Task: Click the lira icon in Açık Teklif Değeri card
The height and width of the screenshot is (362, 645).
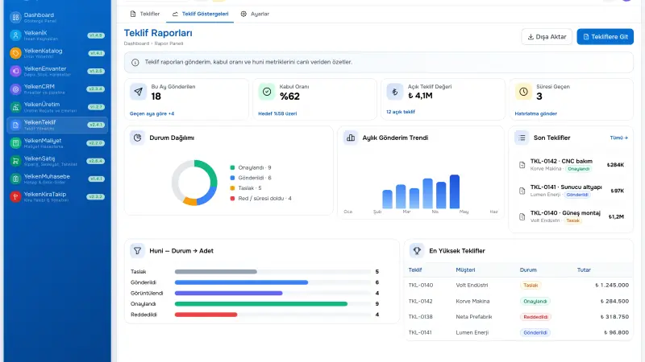Action: pyautogui.click(x=395, y=92)
